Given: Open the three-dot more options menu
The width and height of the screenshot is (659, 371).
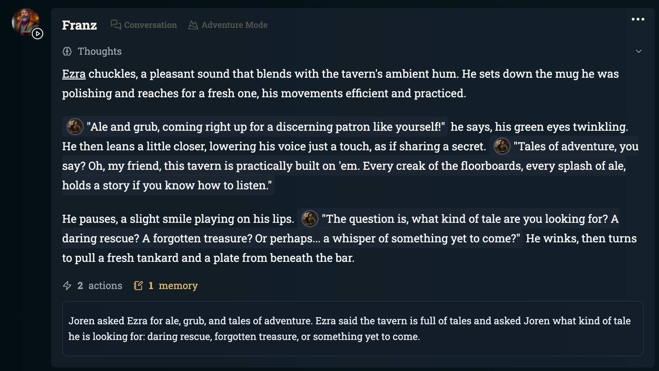Looking at the screenshot, I should point(638,20).
